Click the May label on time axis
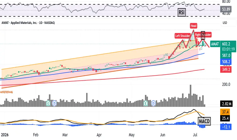237x140 pixels. [x=131, y=135]
